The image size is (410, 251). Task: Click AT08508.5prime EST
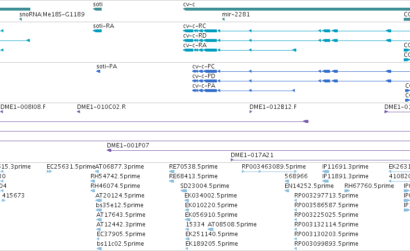(x=211, y=229)
